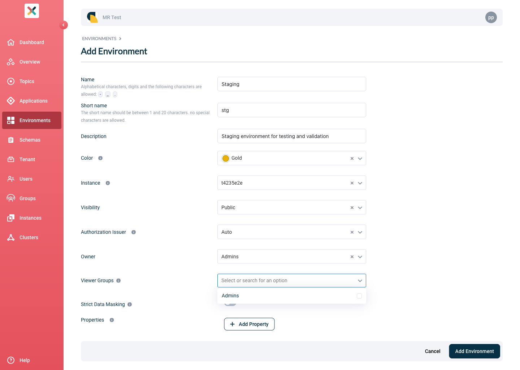Viewport: 520px width, 370px height.
Task: Click the Instance info icon
Action: 108,183
